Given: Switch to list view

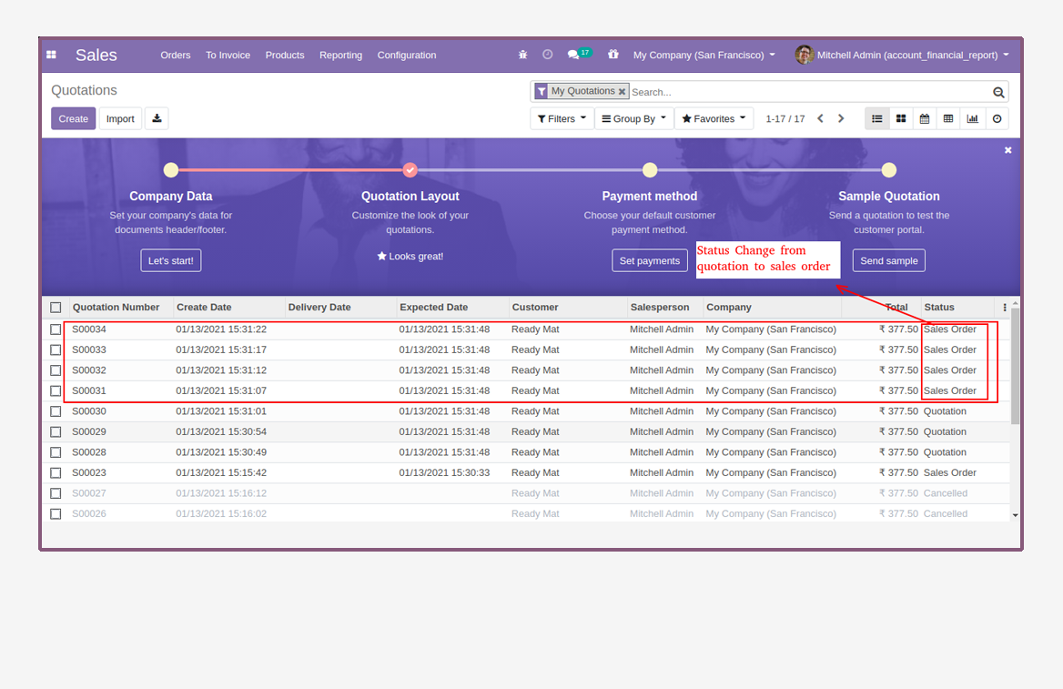Looking at the screenshot, I should point(876,118).
